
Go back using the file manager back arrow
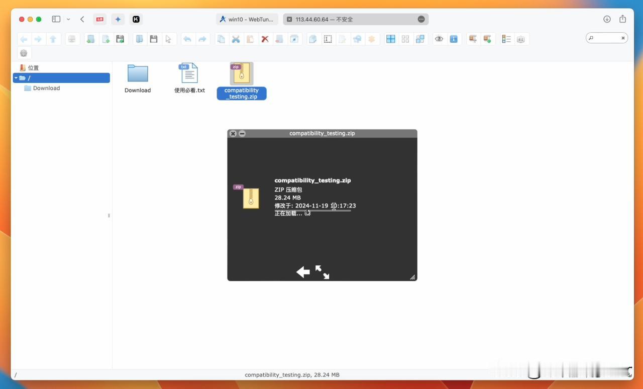(24, 39)
